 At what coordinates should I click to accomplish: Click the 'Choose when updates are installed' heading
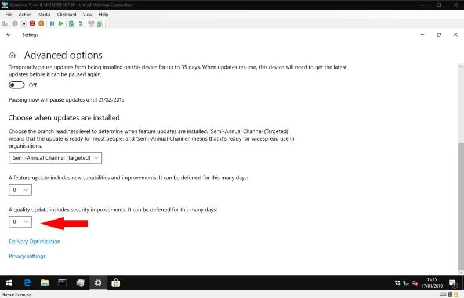(x=64, y=118)
